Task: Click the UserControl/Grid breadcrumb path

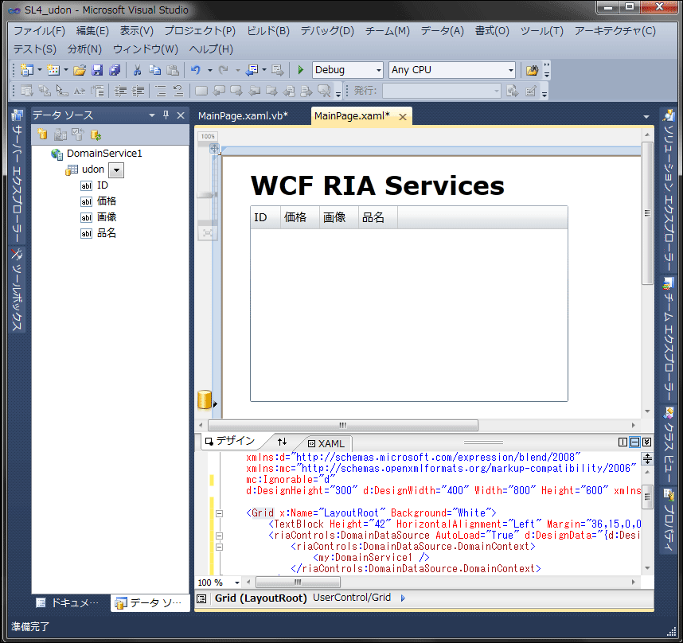Action: [x=352, y=598]
